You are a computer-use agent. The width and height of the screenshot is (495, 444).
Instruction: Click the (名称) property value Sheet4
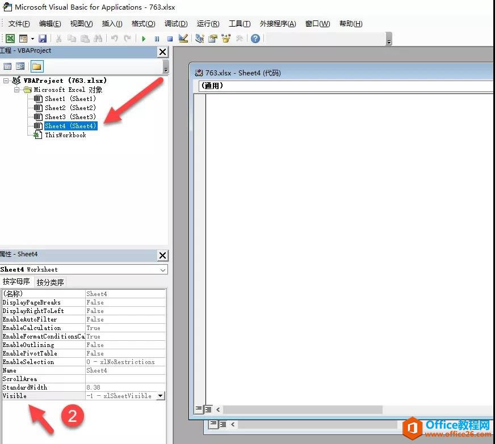pyautogui.click(x=125, y=294)
